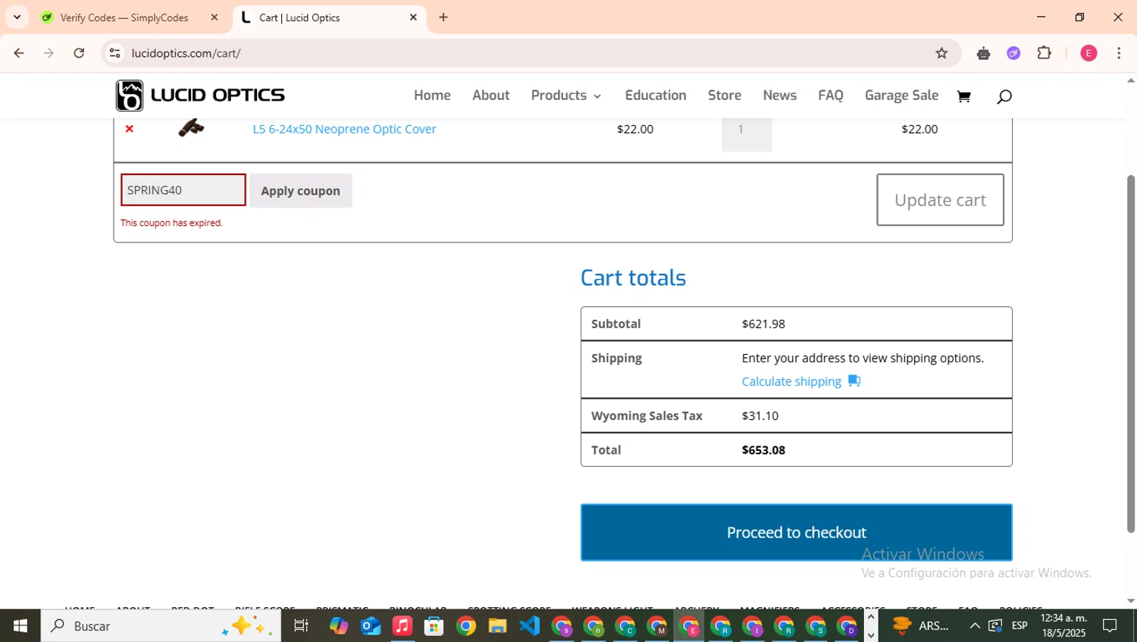Click the Subtotal amount $621.98
Screen dimensions: 1137x642
pyautogui.click(x=763, y=324)
